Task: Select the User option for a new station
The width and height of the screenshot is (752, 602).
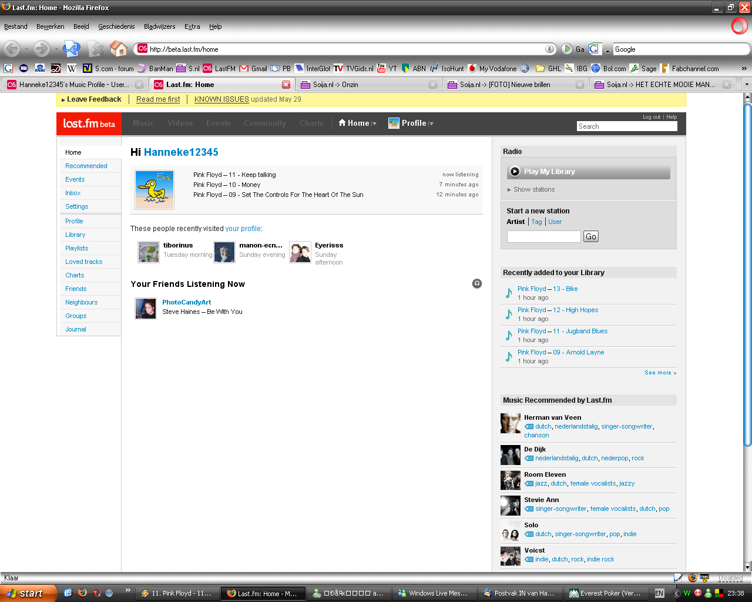Action: [x=555, y=222]
